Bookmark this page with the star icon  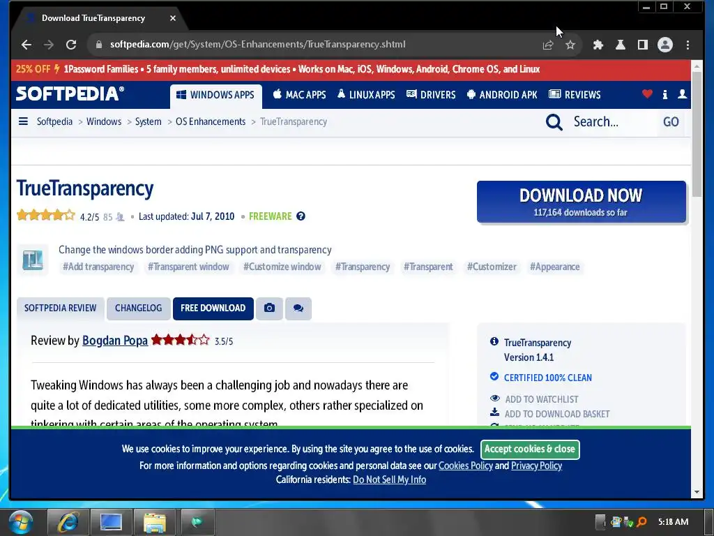pyautogui.click(x=570, y=45)
